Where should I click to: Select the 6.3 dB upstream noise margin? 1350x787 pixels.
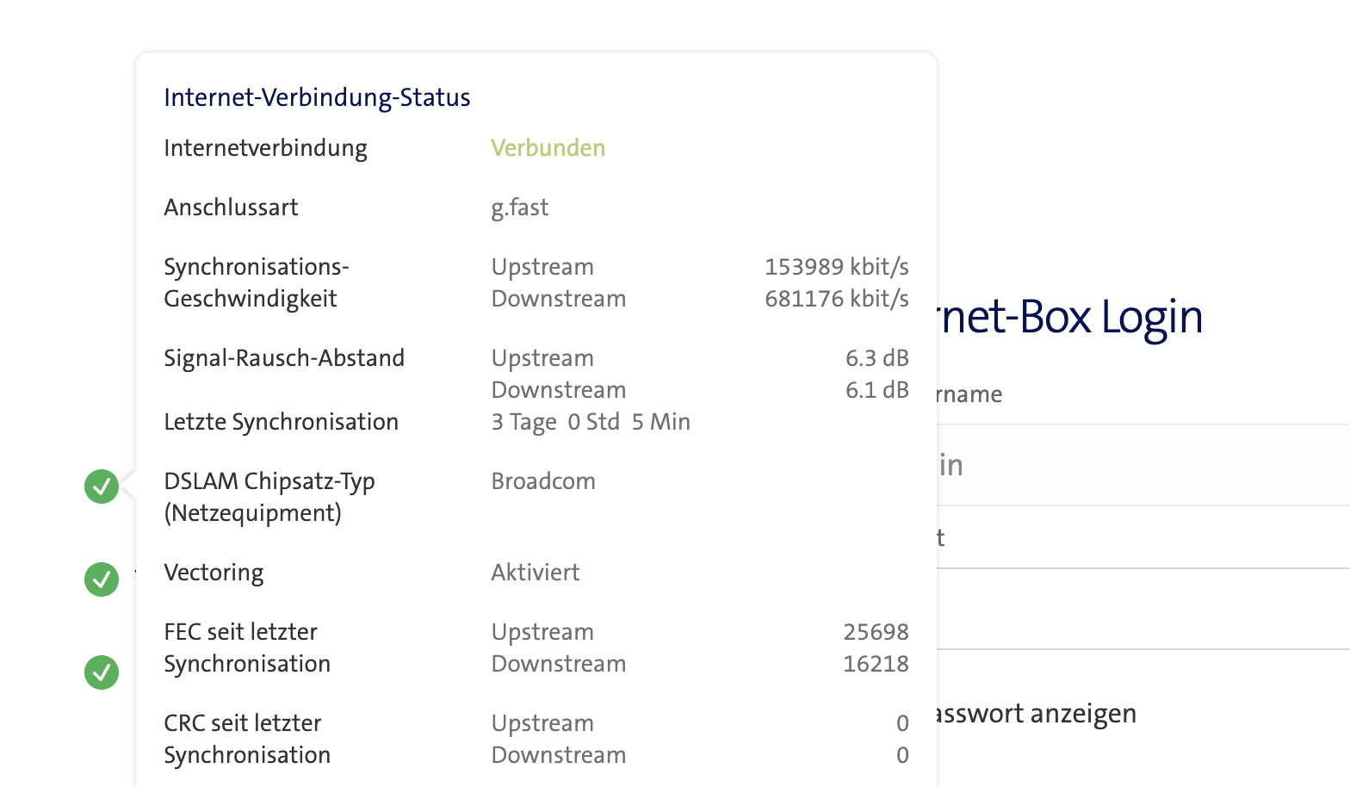pyautogui.click(x=876, y=358)
